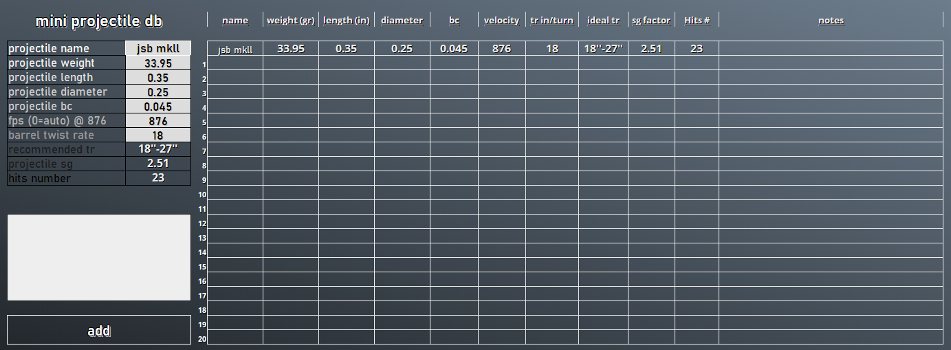Screen dimensions: 951x350
Task: Click the notes column header
Action: (x=831, y=20)
